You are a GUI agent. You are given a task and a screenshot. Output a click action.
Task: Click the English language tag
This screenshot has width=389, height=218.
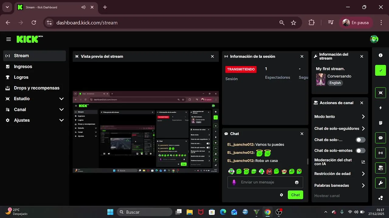click(335, 83)
